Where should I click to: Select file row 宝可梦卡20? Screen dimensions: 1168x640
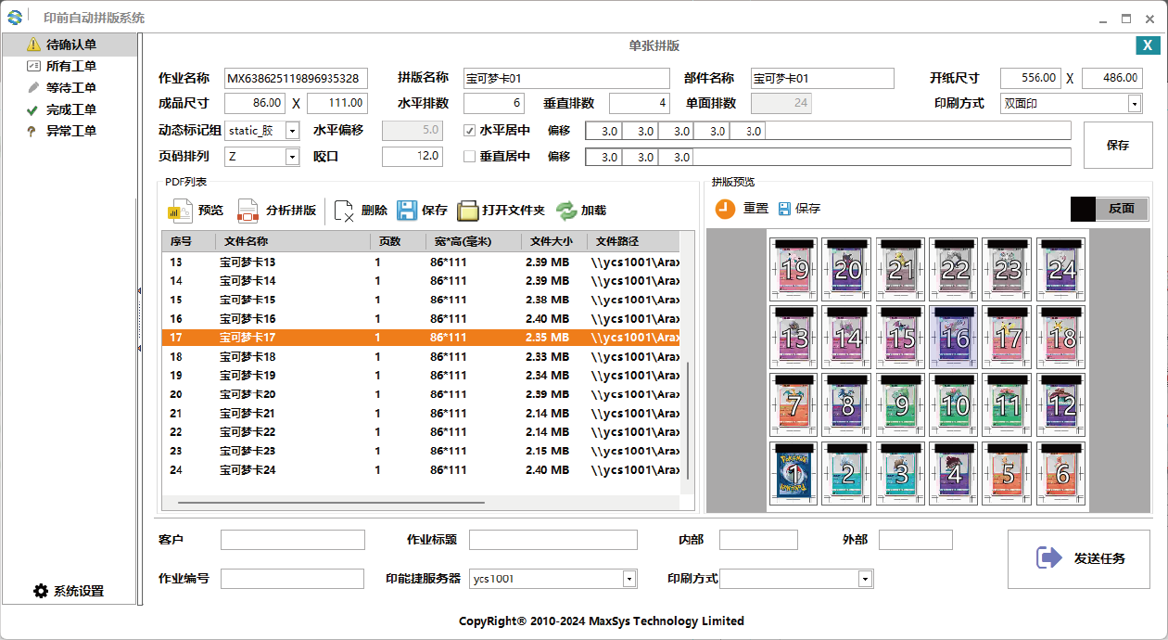point(421,394)
